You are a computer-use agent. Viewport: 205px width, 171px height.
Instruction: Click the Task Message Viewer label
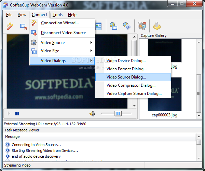click(22, 130)
